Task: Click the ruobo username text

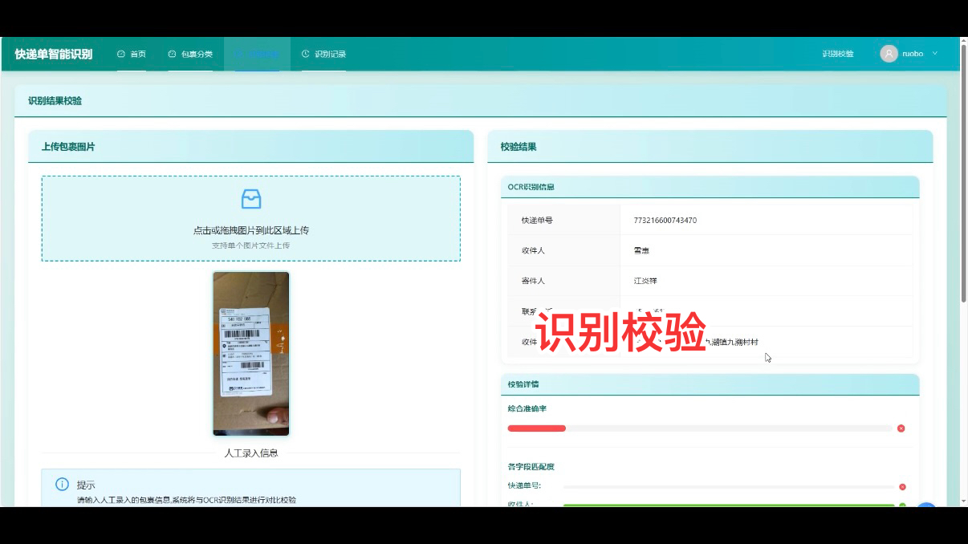Action: click(913, 54)
